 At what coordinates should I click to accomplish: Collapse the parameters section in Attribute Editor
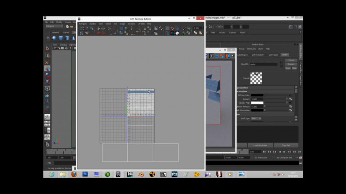click(x=266, y=91)
